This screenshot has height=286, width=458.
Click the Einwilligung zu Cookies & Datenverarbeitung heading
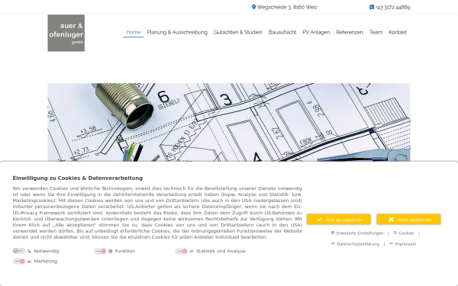pyautogui.click(x=78, y=178)
